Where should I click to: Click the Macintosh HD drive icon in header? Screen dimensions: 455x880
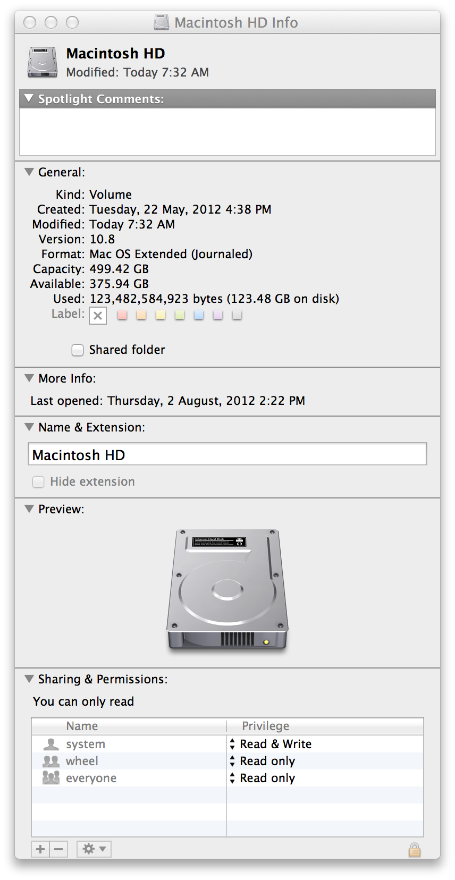click(43, 63)
